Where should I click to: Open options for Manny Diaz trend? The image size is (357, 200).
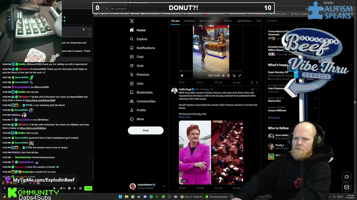point(315,98)
